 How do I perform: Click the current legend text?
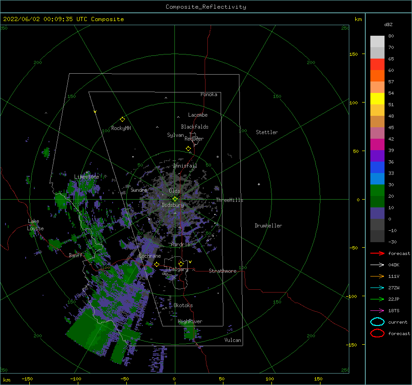[398, 322]
